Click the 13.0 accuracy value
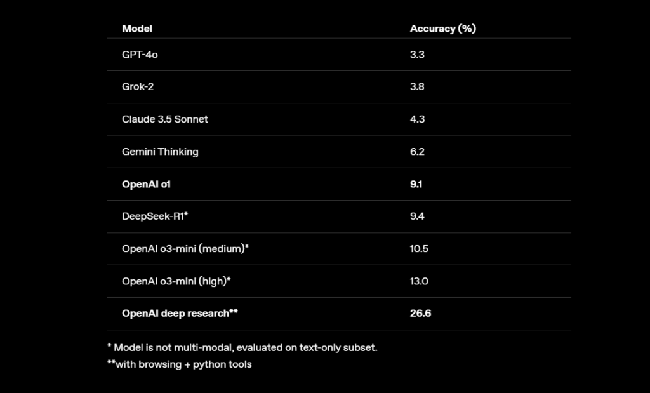Screen dimensions: 650x393 pos(419,281)
